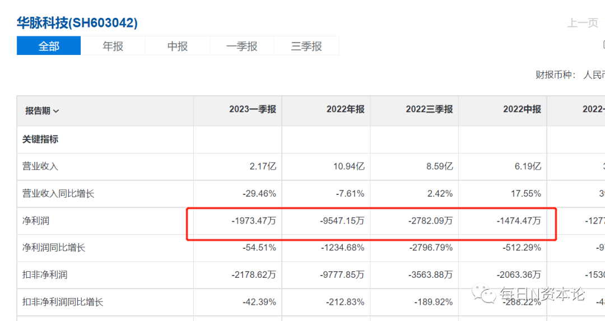Open the 中报 tab

(177, 46)
